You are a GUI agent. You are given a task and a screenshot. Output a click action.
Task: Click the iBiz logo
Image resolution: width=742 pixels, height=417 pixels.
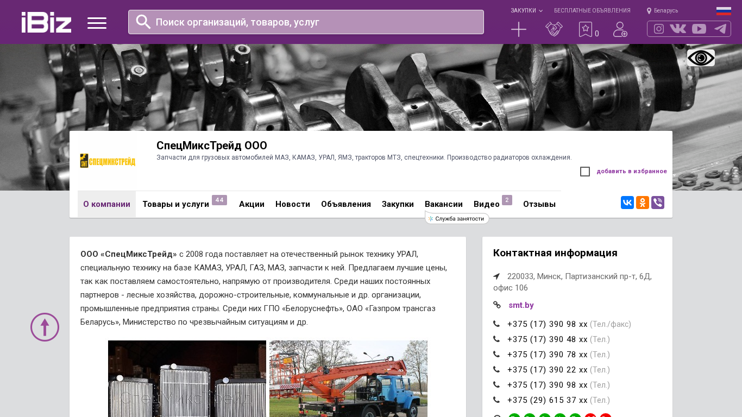point(46,22)
